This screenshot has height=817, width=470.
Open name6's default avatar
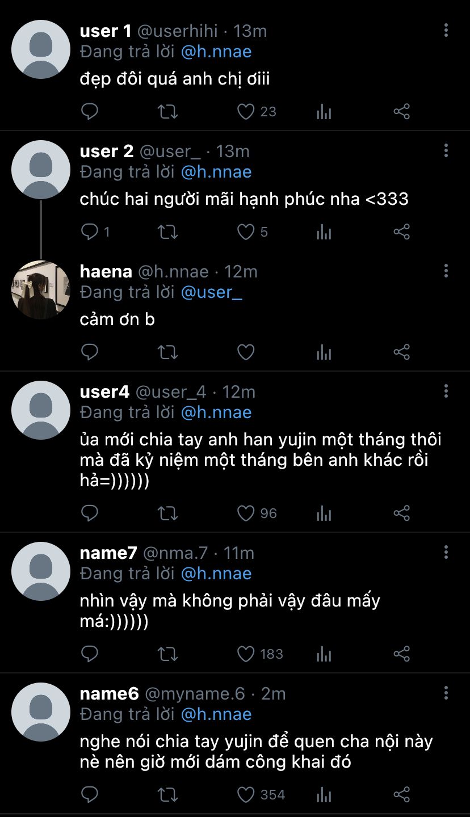pyautogui.click(x=41, y=711)
